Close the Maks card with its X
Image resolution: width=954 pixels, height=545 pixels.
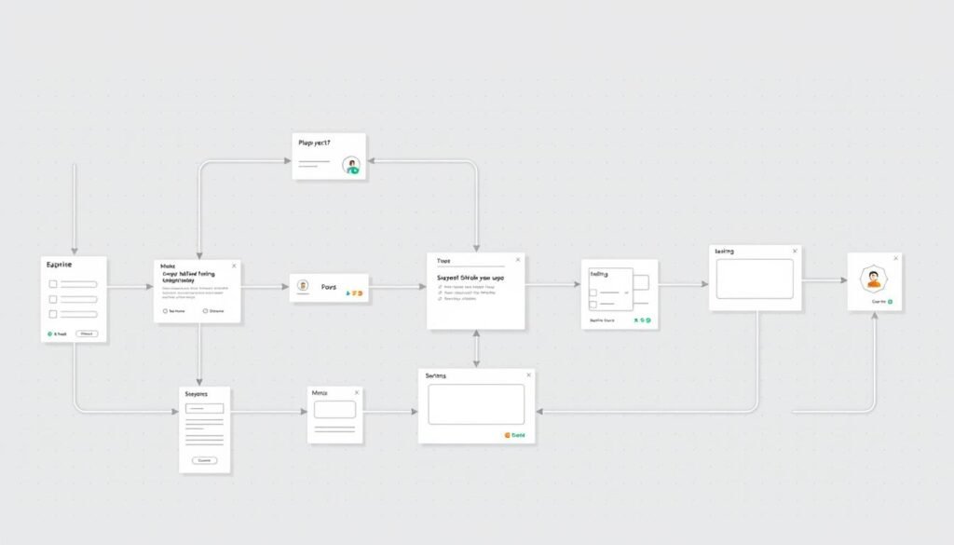coord(234,266)
